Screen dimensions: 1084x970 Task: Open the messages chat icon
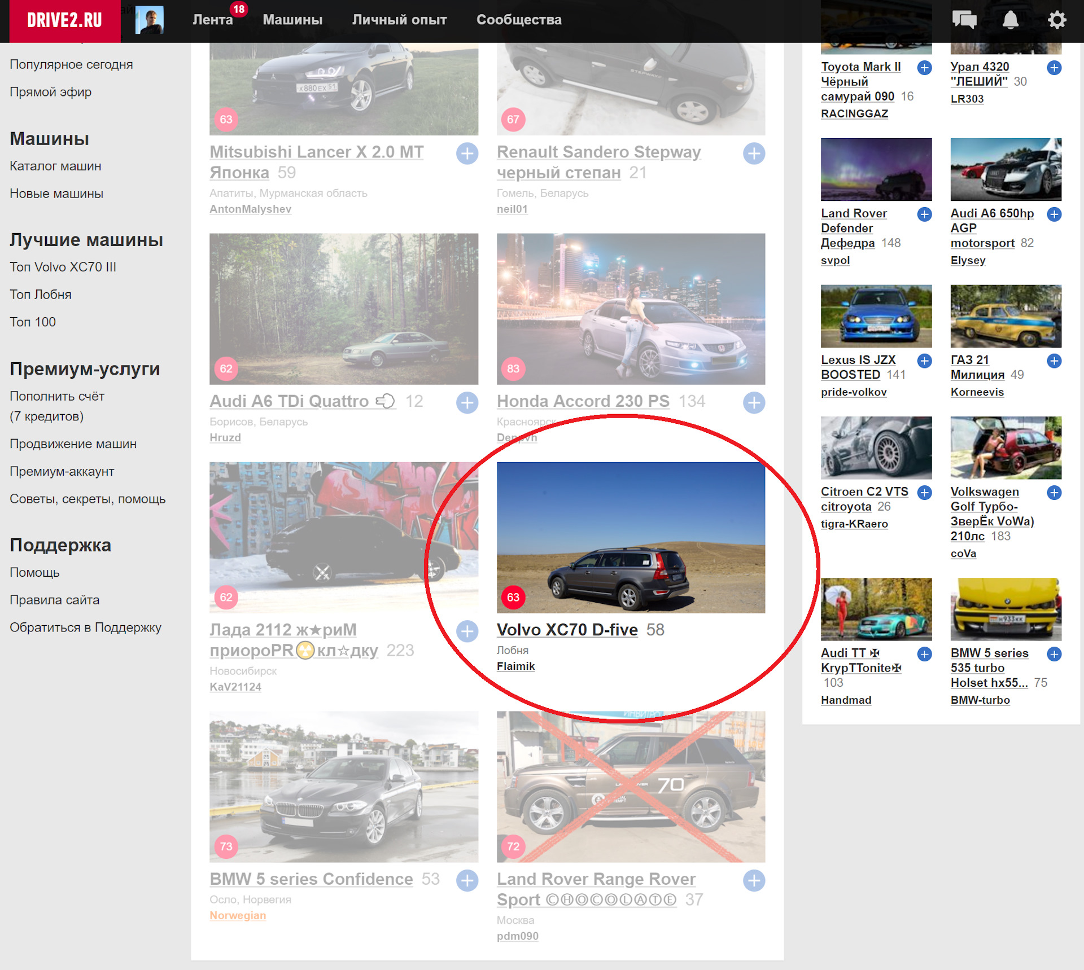964,20
